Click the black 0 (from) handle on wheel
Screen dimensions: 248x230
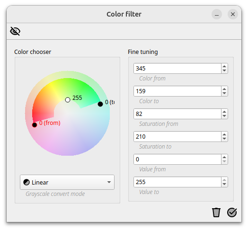(35, 125)
